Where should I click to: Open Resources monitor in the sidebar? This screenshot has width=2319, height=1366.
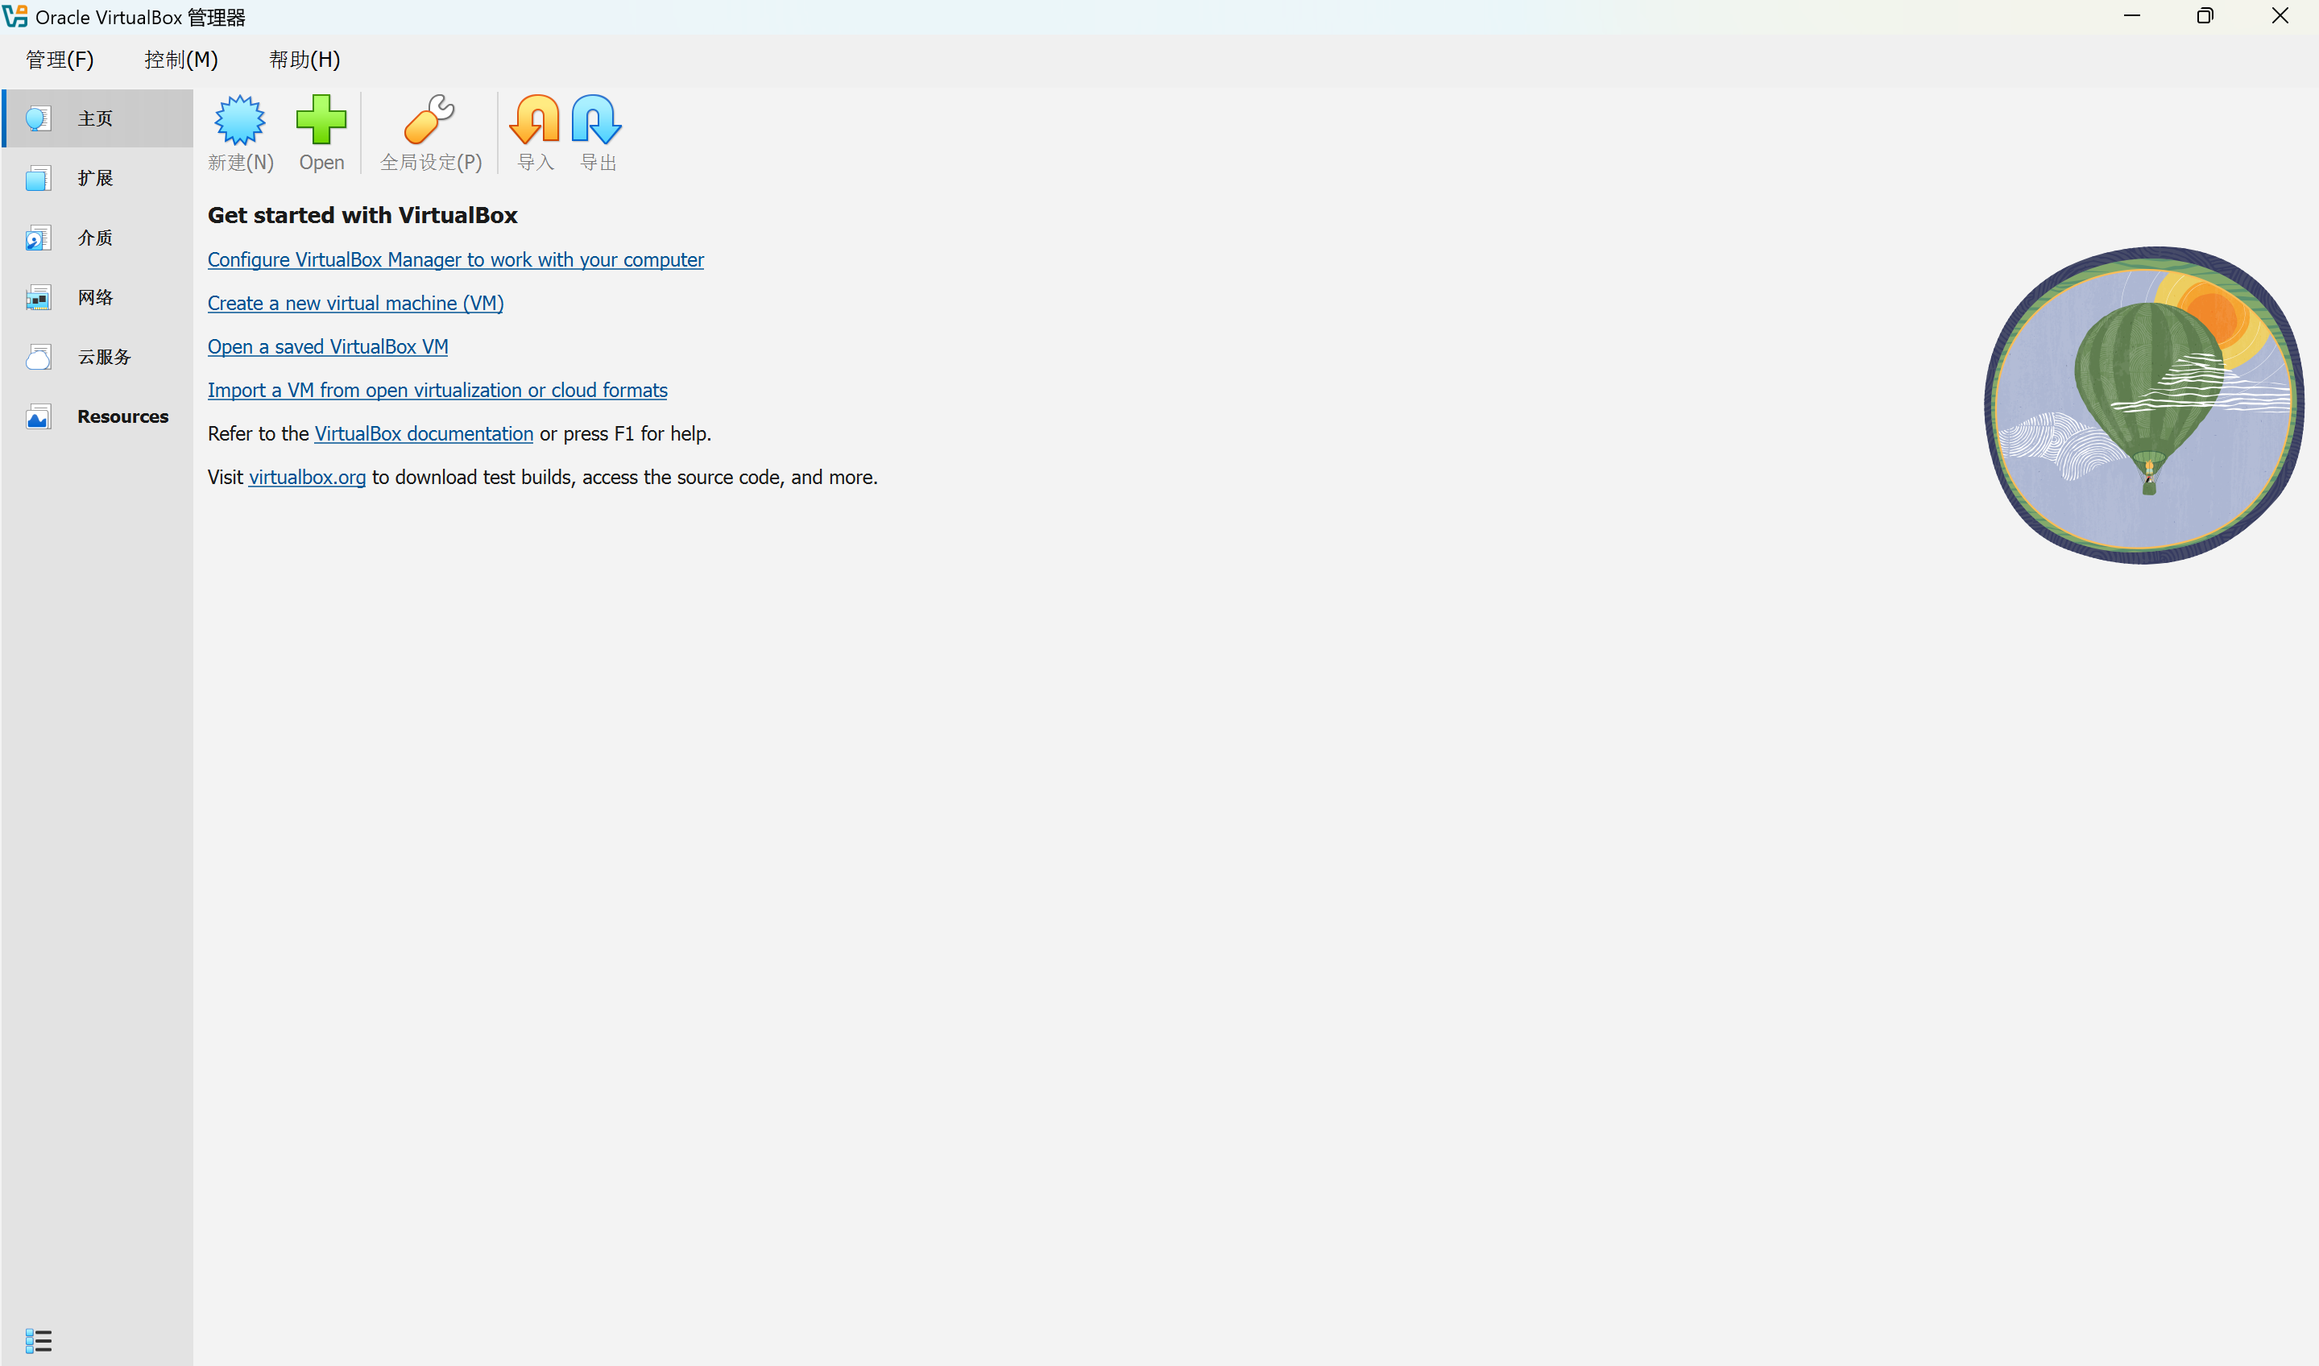122,416
